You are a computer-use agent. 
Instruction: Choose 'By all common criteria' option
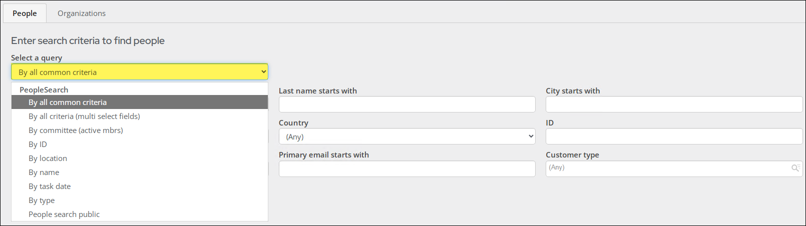pos(68,102)
